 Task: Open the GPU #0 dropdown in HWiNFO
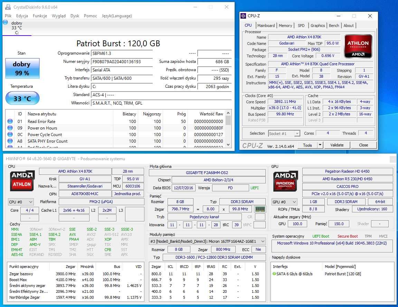(x=284, y=202)
